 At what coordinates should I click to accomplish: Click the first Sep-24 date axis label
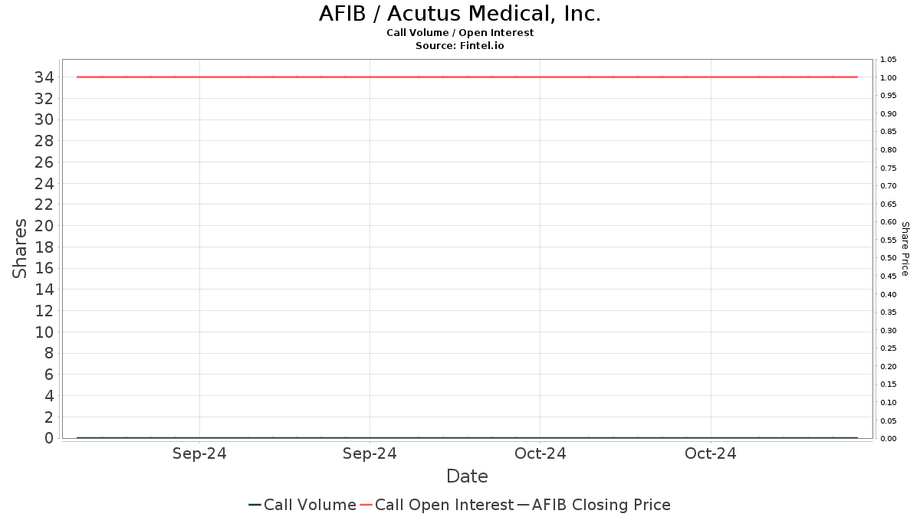[x=199, y=453]
